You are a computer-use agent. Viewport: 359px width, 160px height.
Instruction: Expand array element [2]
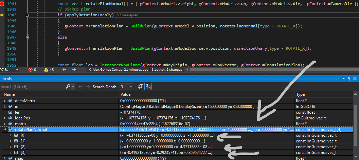[10, 147]
